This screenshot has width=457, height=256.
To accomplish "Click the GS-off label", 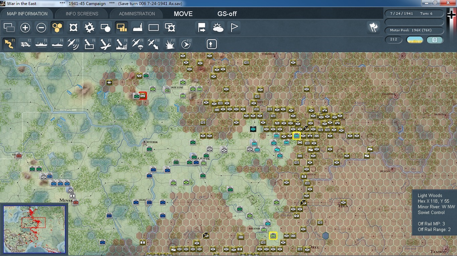I will click(x=227, y=14).
